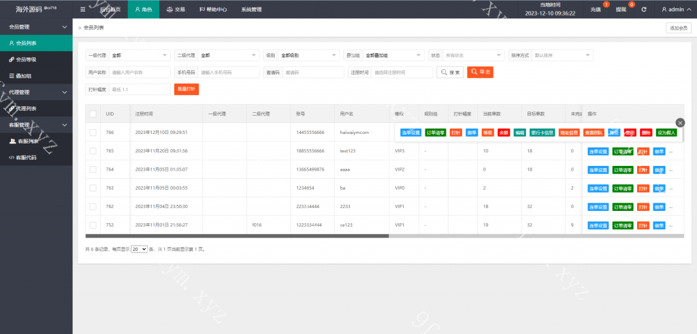Click the scales icon beside 交易
This screenshot has width=697, height=334.
point(169,10)
